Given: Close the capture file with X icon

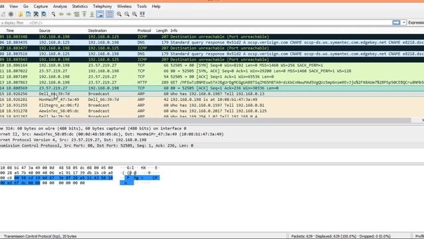Looking at the screenshot, I should [x=36, y=14].
